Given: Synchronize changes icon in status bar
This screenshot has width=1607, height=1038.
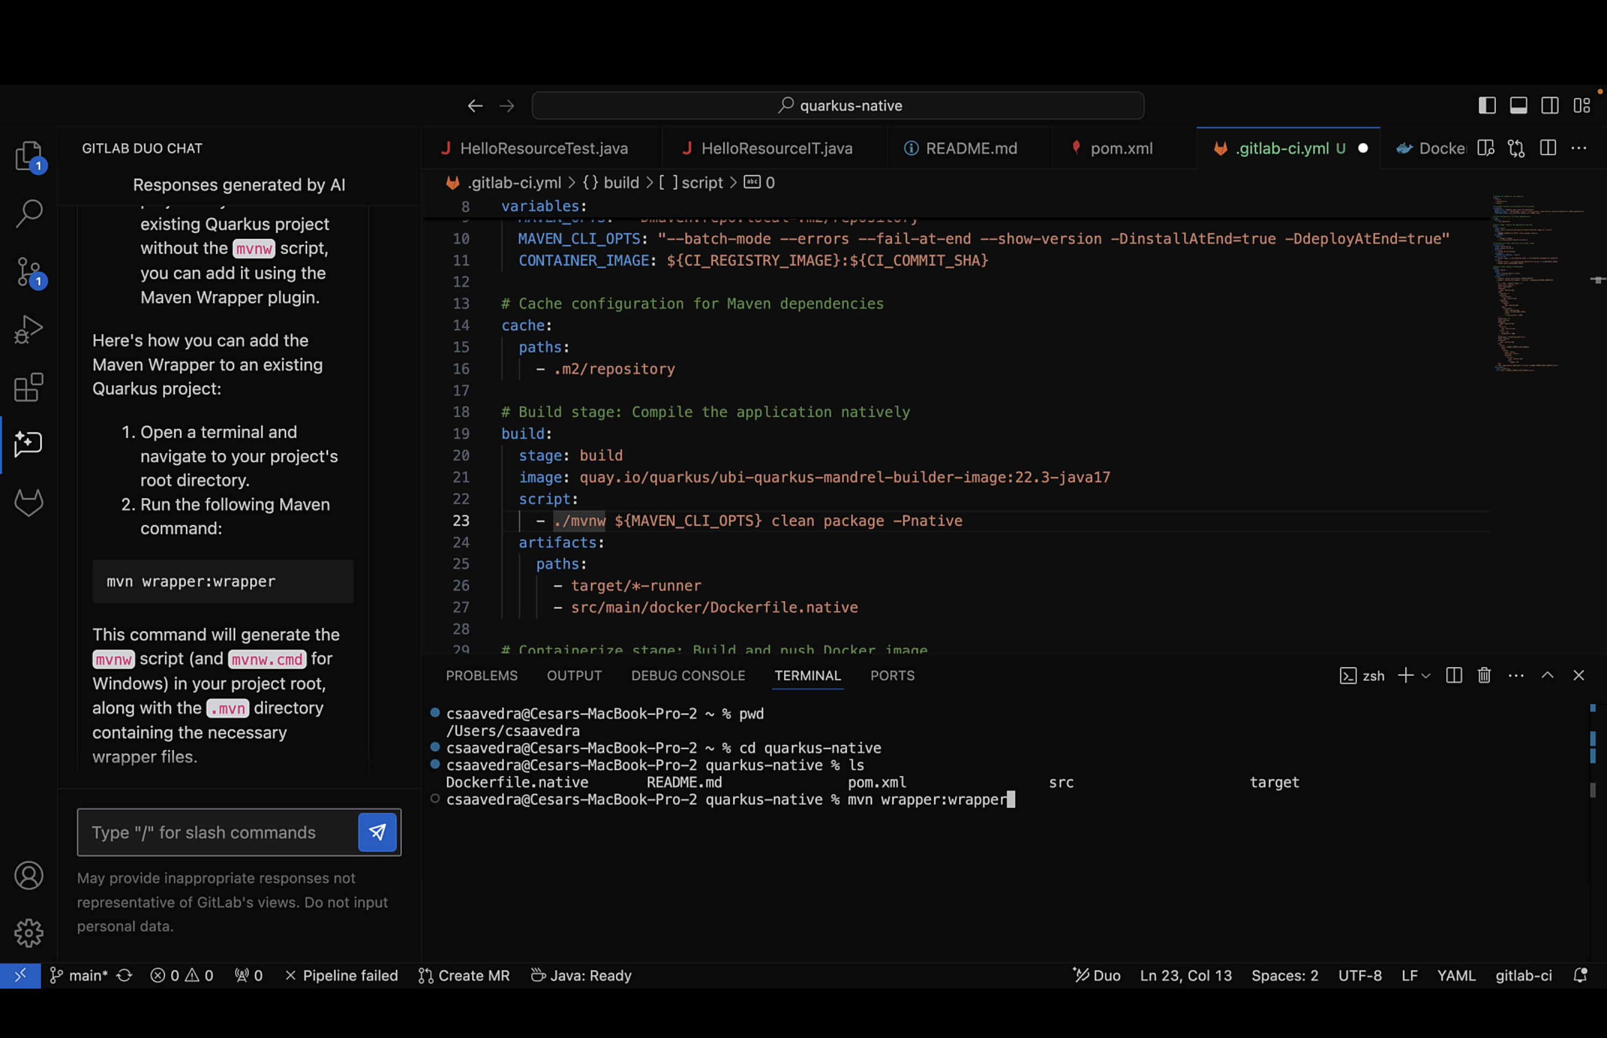Looking at the screenshot, I should point(124,975).
